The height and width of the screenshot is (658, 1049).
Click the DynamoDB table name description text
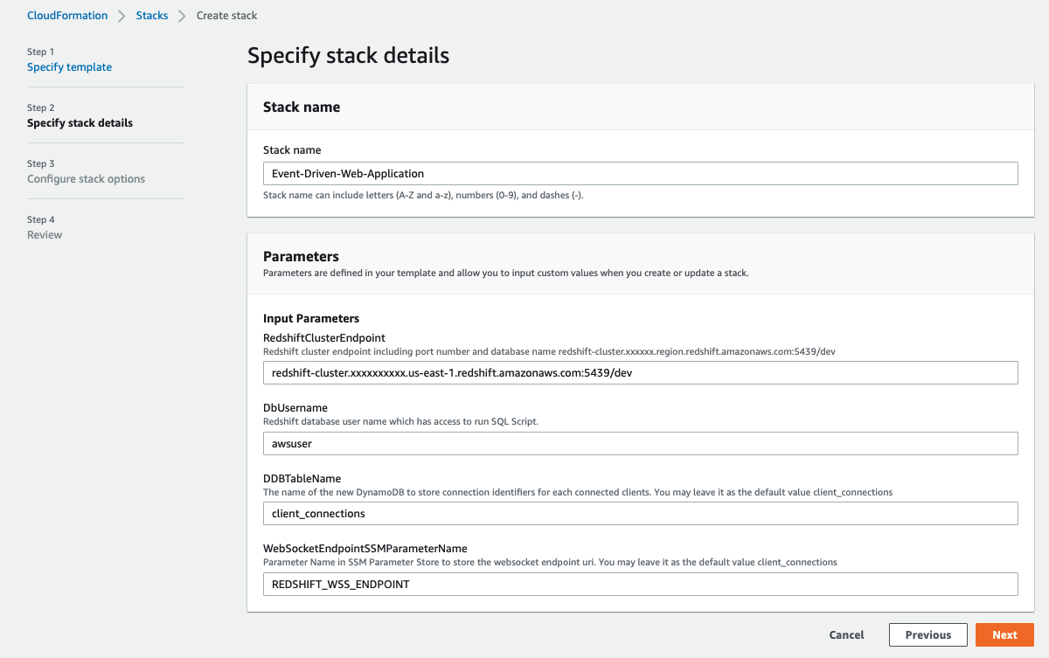pos(578,492)
